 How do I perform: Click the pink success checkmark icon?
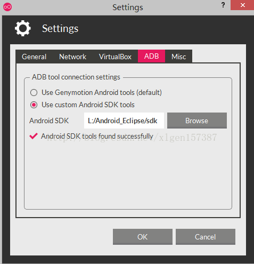tap(34, 136)
